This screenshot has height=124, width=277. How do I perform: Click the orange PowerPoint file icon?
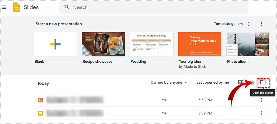40,100
